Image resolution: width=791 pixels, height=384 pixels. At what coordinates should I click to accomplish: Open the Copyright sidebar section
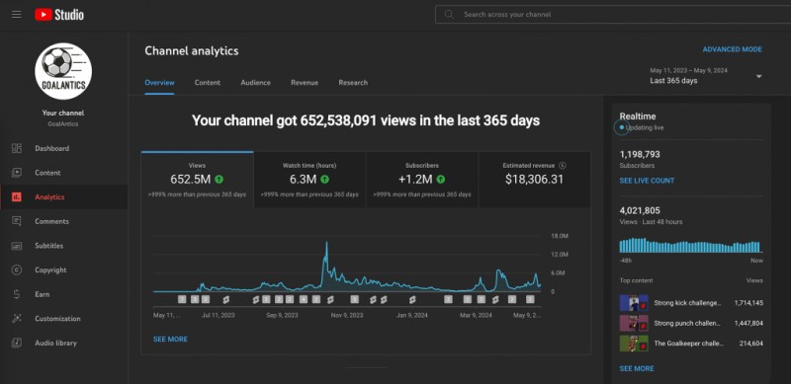[63, 270]
